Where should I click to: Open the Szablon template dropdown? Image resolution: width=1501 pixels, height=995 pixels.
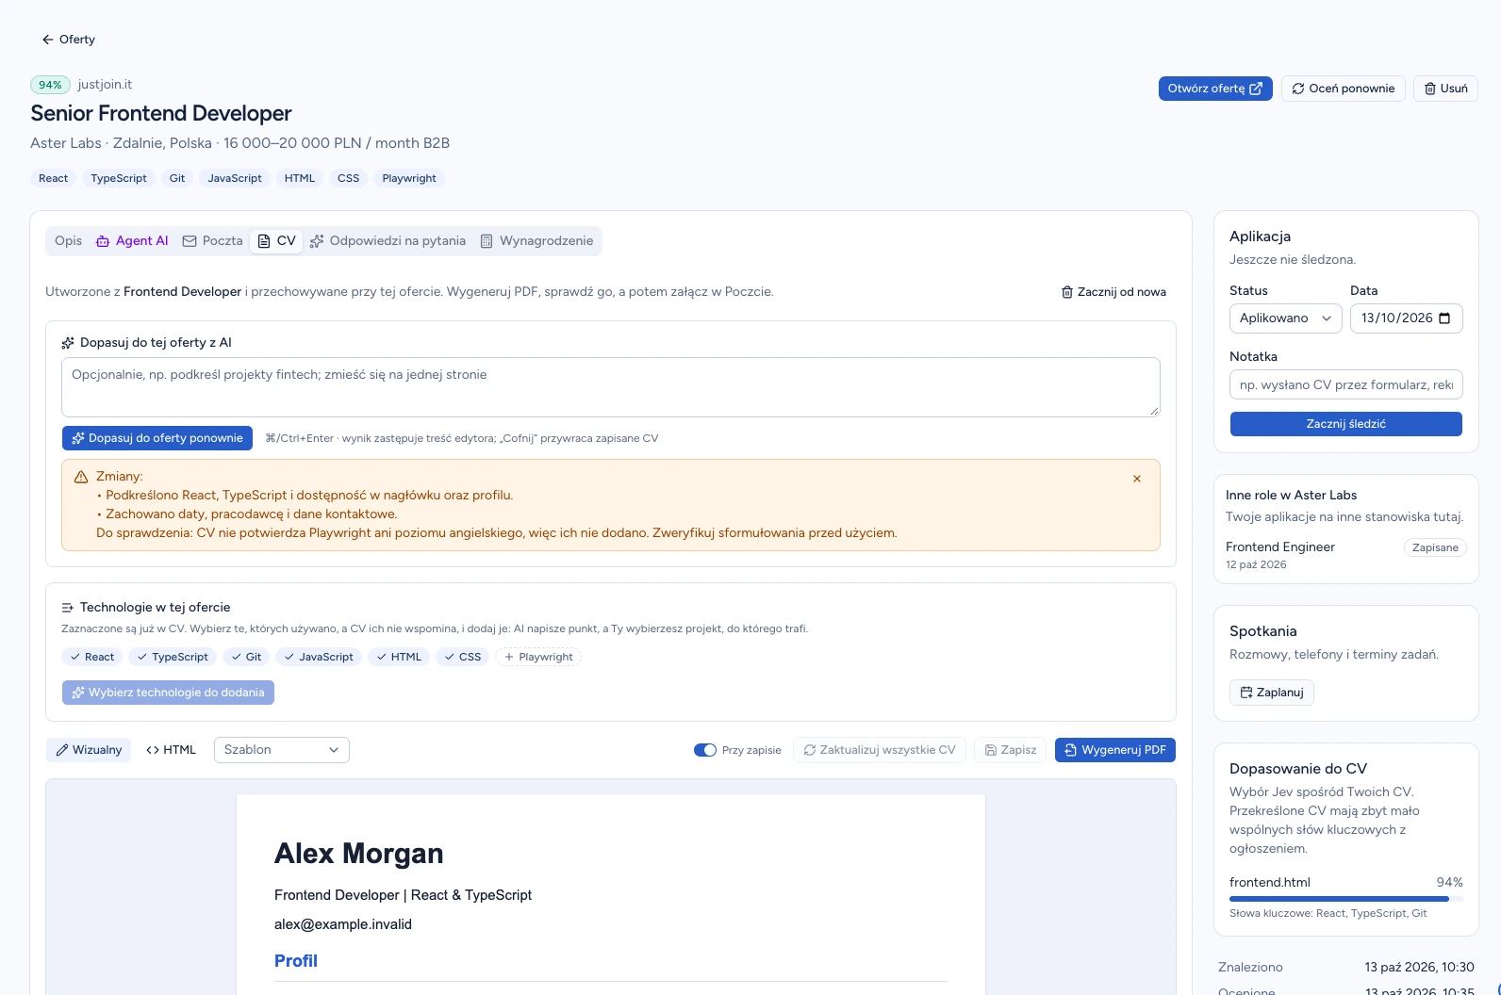click(282, 750)
